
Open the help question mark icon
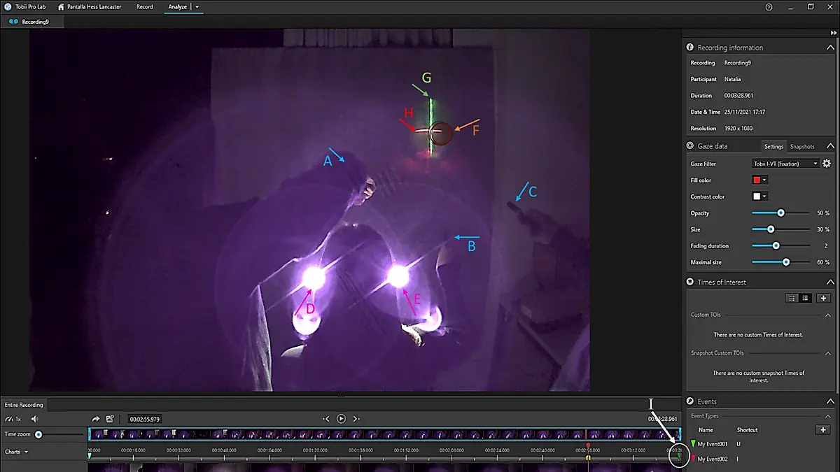(769, 7)
